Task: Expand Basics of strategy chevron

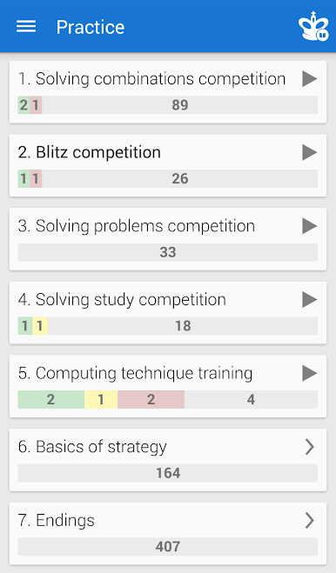Action: (310, 447)
